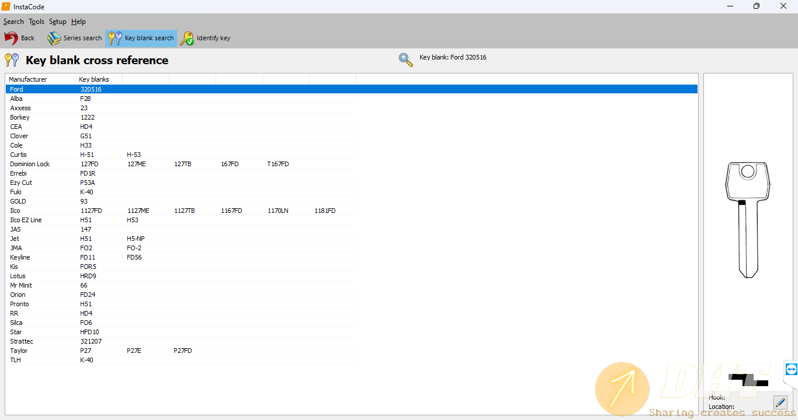Select the Silca manufacturer row
This screenshot has height=420, width=798.
click(x=18, y=323)
